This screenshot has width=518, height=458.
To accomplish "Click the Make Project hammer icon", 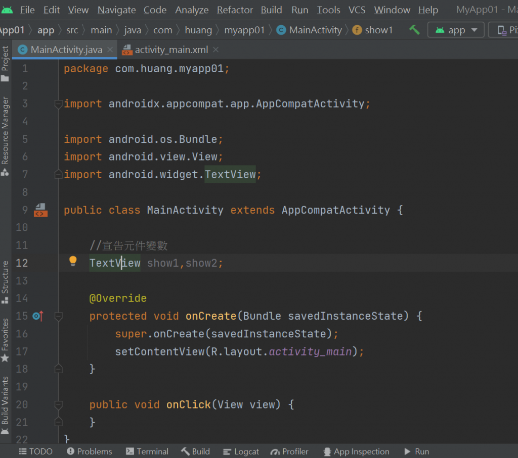I will point(414,30).
